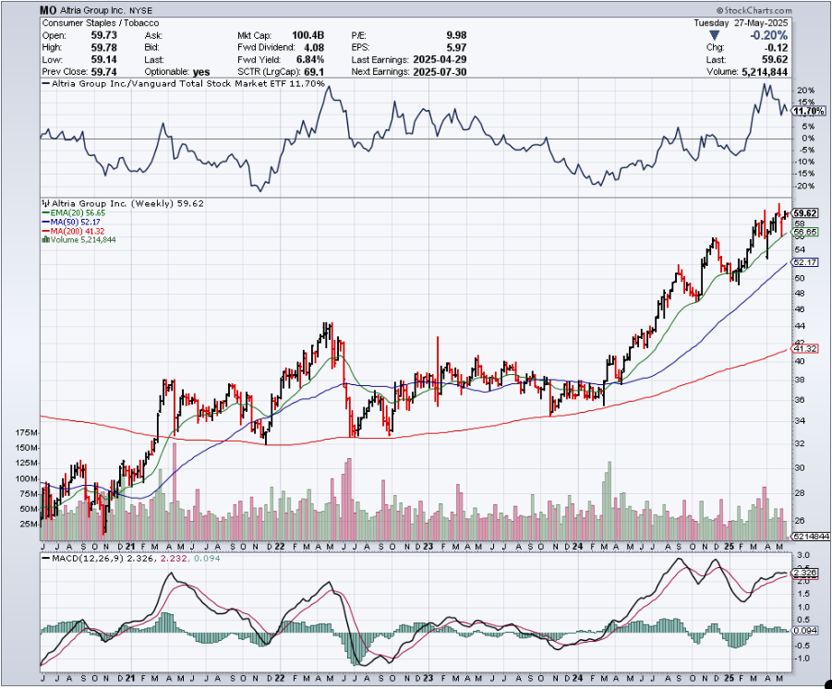This screenshot has height=689, width=832.
Task: Click the Prev Close value 59.74
Action: pos(103,72)
